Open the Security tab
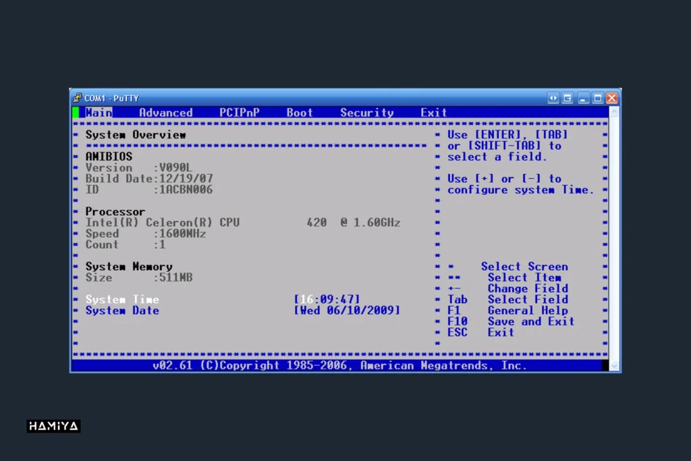Image resolution: width=691 pixels, height=461 pixels. click(366, 113)
